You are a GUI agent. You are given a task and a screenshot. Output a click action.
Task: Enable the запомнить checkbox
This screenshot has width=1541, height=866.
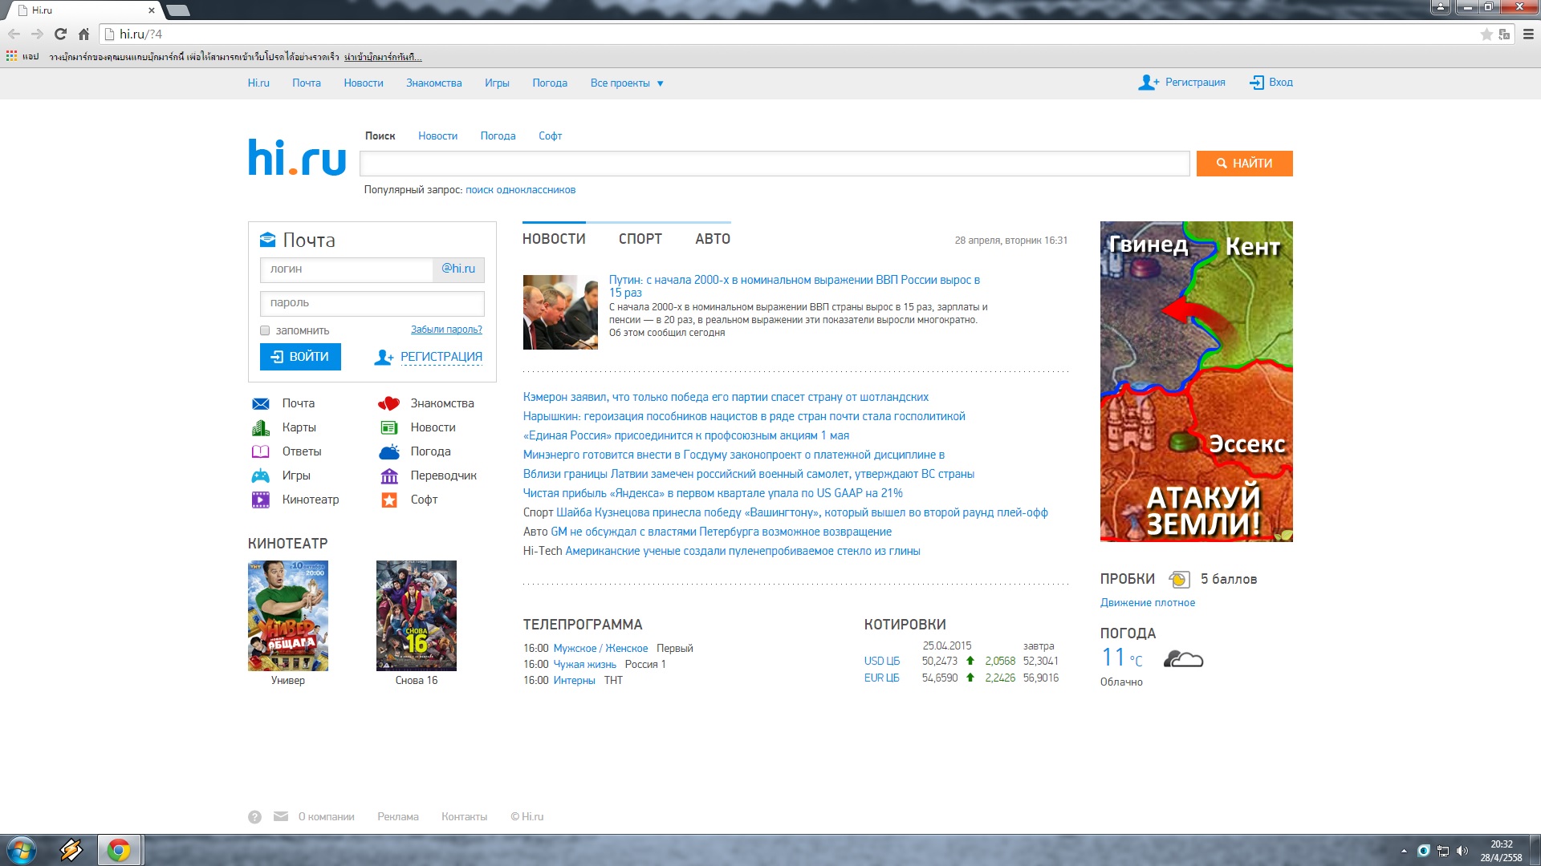tap(265, 330)
